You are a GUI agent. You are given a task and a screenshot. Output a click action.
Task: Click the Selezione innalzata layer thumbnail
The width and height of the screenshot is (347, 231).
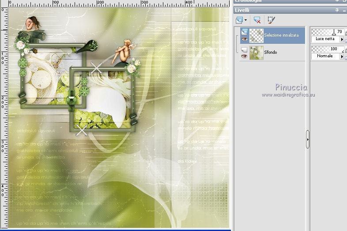click(x=256, y=35)
